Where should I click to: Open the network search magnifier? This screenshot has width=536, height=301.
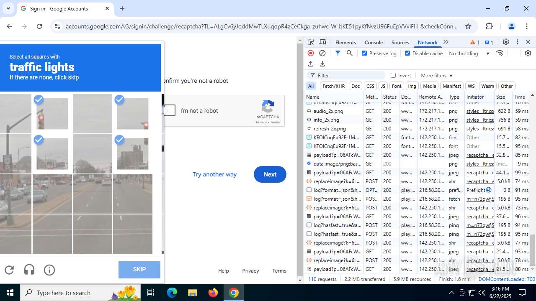click(x=350, y=53)
